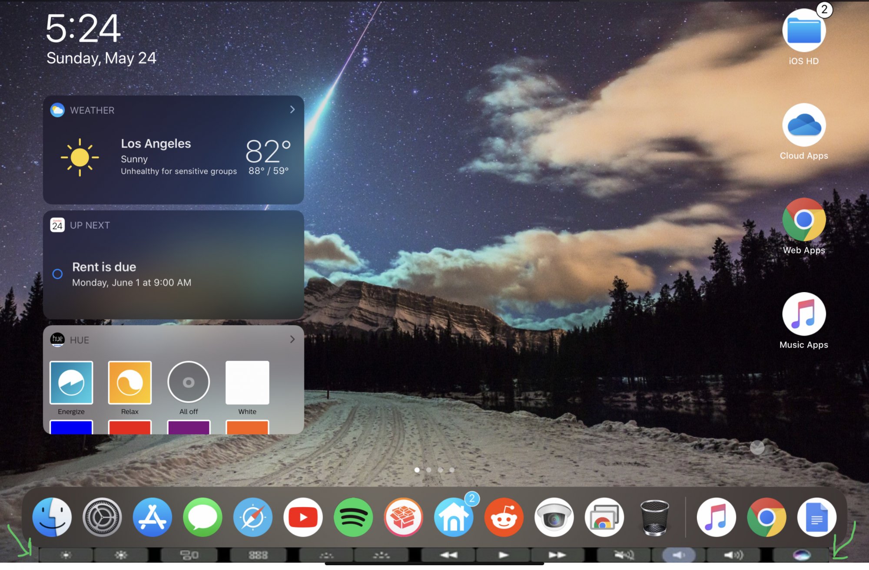869x570 pixels.
Task: Select the red Hue color swatch
Action: pyautogui.click(x=130, y=427)
